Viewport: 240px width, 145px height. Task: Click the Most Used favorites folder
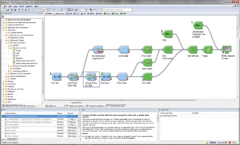tap(58, 13)
